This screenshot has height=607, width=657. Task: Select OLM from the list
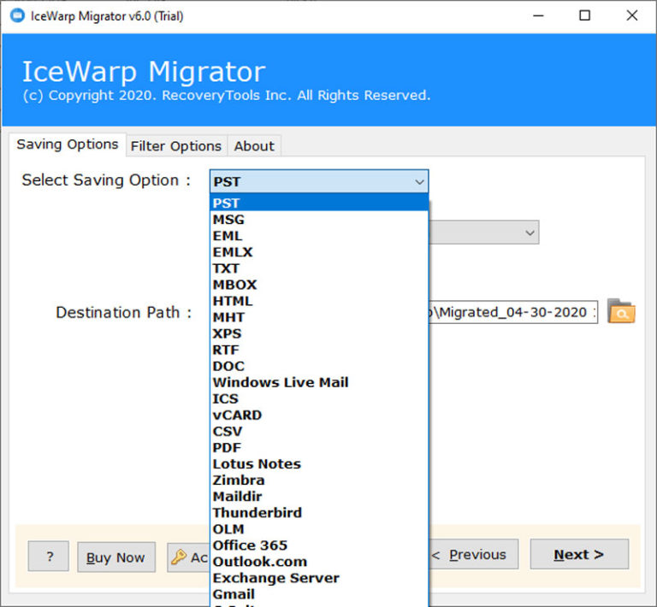point(319,529)
